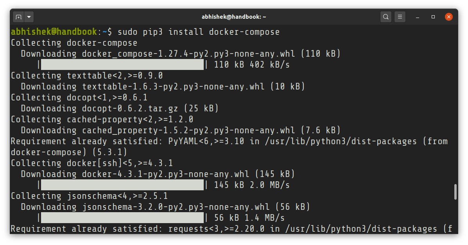Open the terminal search
The image size is (468, 245).
(x=386, y=17)
